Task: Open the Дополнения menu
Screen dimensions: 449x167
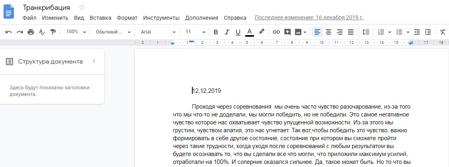Action: [201, 18]
